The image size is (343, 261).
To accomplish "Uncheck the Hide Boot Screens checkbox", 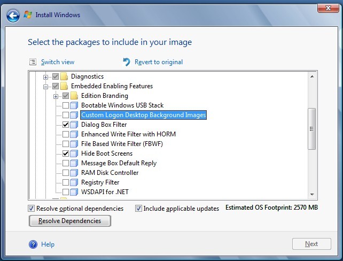I will (66, 153).
